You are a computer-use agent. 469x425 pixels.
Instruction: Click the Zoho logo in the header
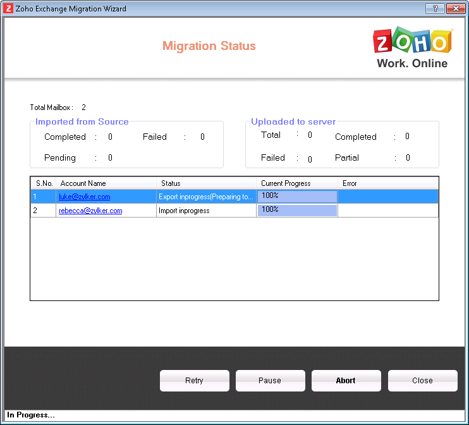tap(412, 48)
